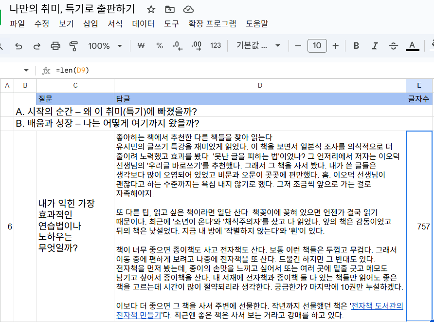Star the spreadsheet title
The image size is (434, 322).
[151, 8]
